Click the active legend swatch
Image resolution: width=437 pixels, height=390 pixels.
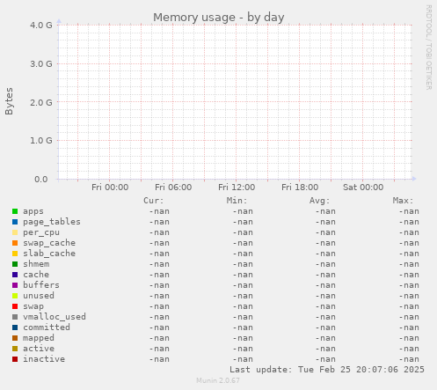[15, 349]
